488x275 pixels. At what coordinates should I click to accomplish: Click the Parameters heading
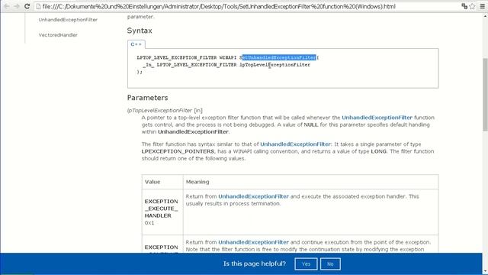tap(147, 98)
